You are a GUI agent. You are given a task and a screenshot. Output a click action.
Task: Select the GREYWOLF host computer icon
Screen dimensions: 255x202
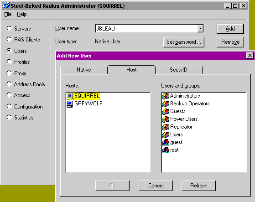70,104
